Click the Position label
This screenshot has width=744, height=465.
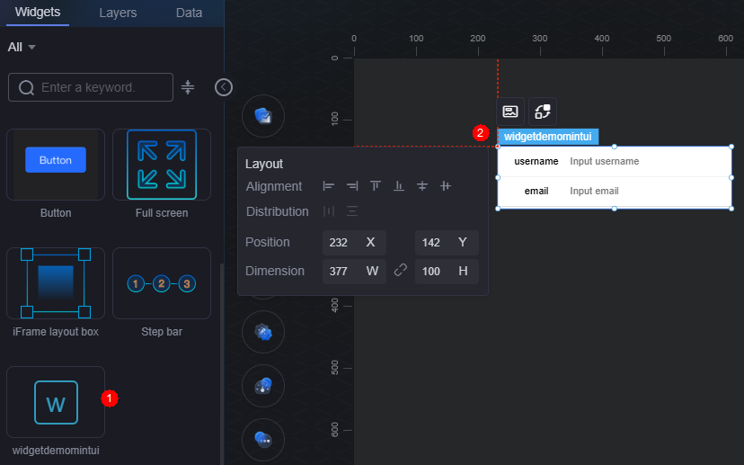[268, 242]
